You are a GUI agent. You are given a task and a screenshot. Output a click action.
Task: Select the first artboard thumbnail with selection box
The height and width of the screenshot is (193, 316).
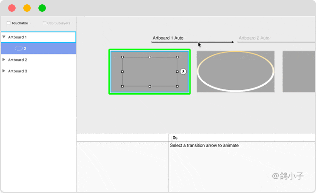(150, 71)
